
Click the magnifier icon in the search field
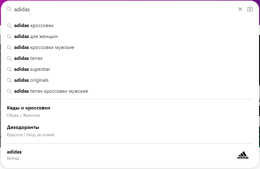(9, 9)
